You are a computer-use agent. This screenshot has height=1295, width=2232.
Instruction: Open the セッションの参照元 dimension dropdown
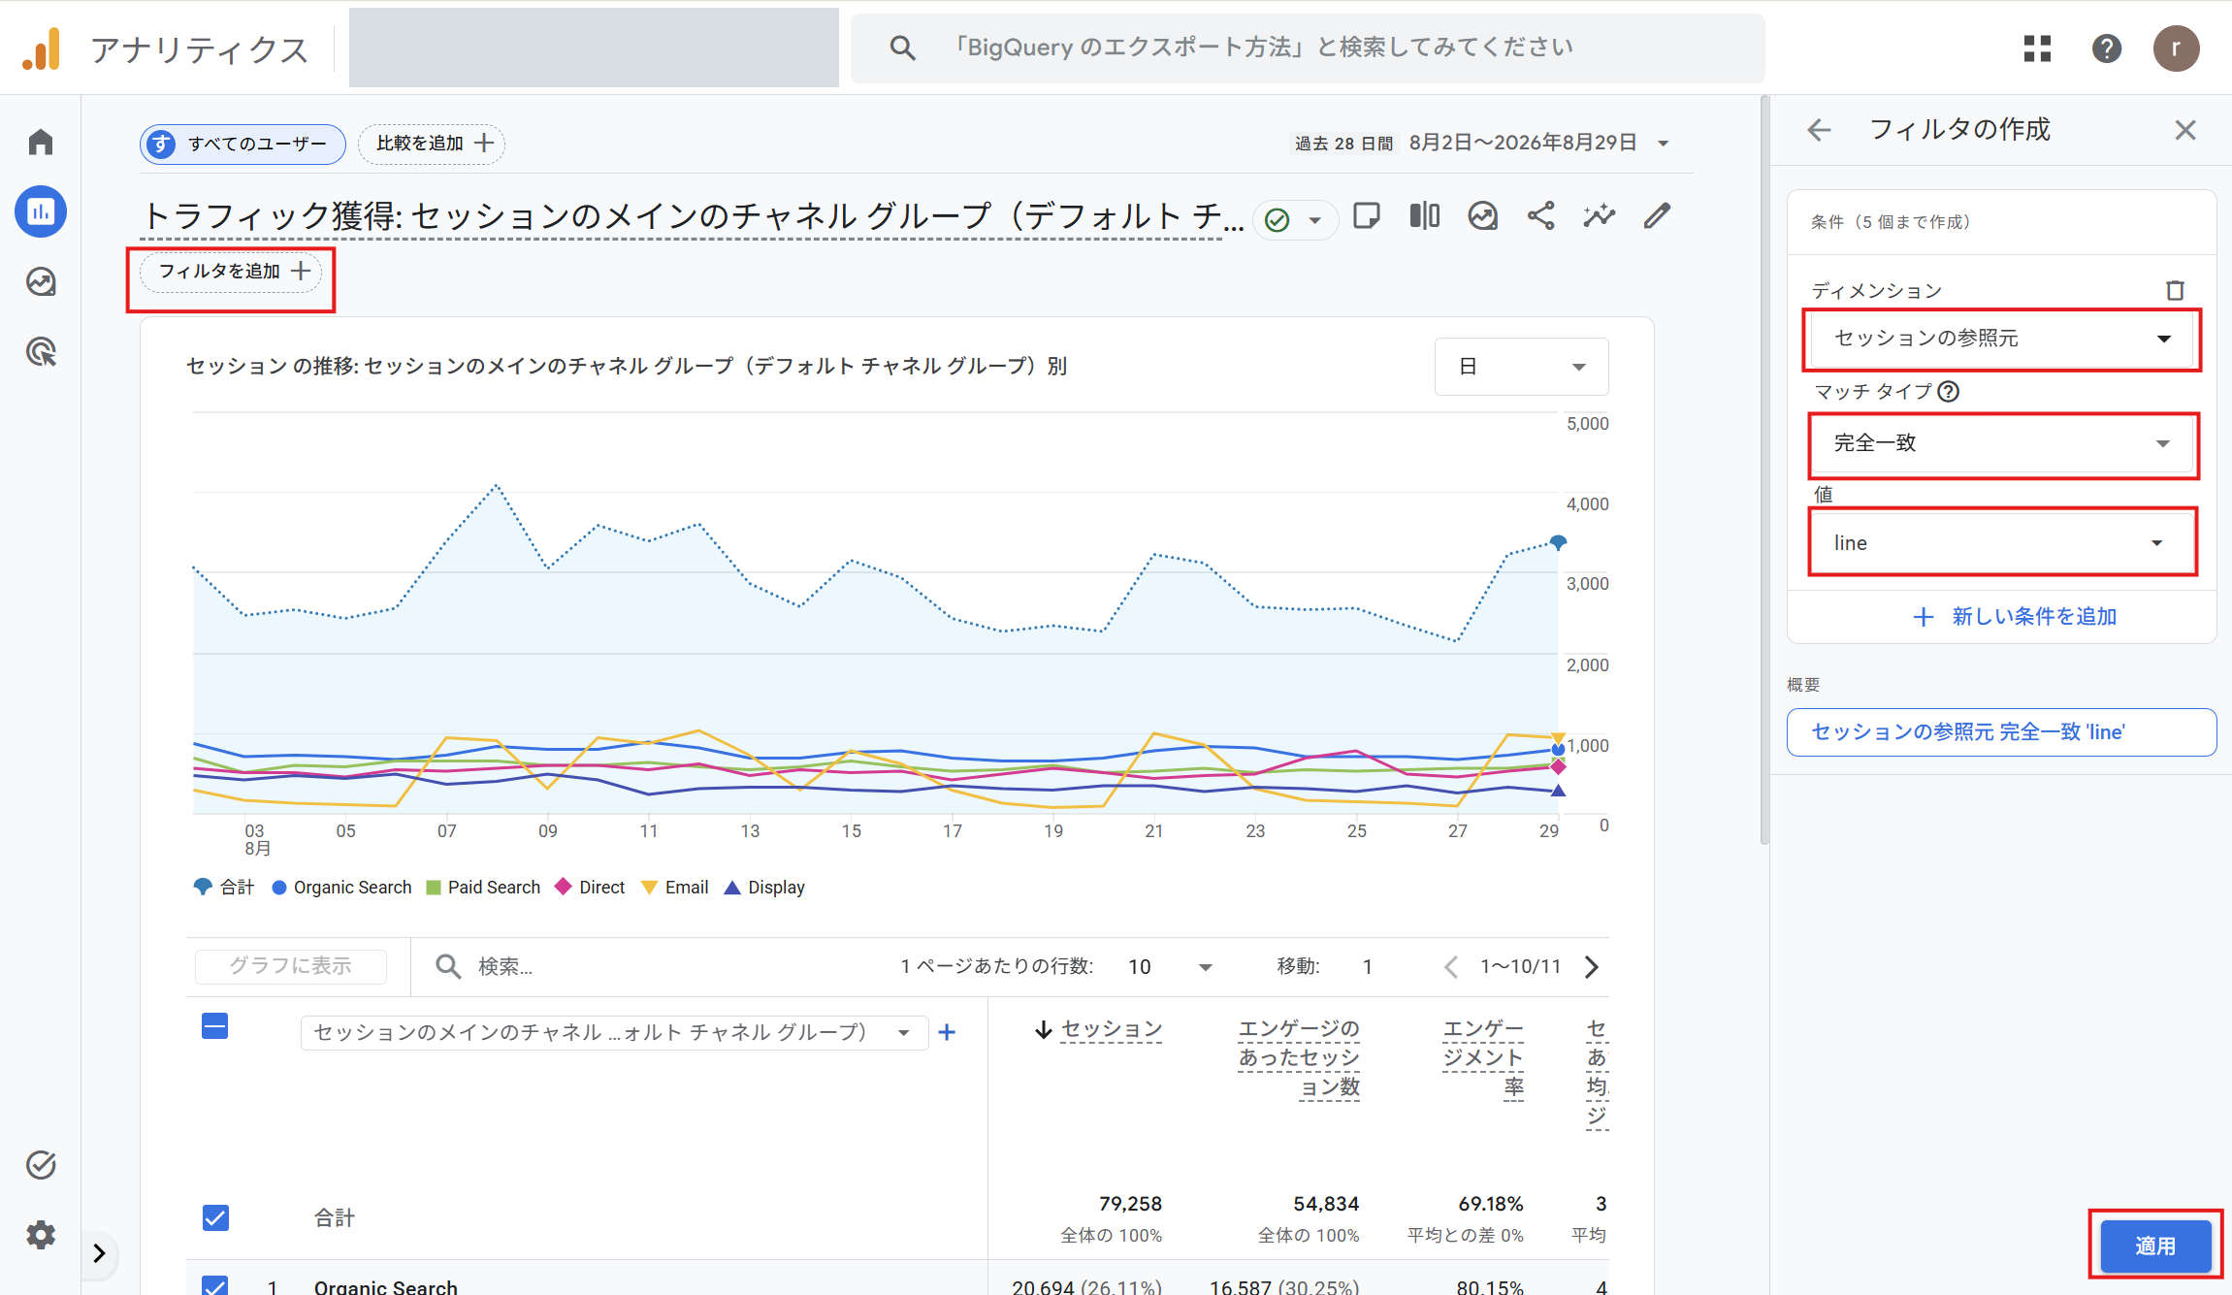[x=2002, y=339]
